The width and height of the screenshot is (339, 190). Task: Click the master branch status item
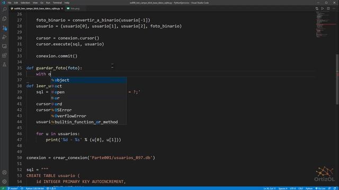13,188
